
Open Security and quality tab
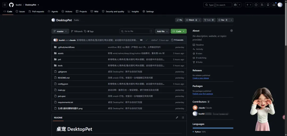[113, 11]
